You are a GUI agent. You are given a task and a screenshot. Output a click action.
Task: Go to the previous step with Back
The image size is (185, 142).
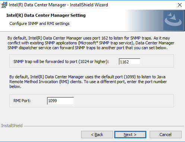tap(97, 135)
